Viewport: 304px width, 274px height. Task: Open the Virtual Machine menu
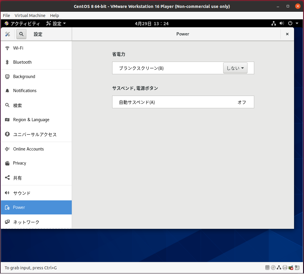point(30,16)
